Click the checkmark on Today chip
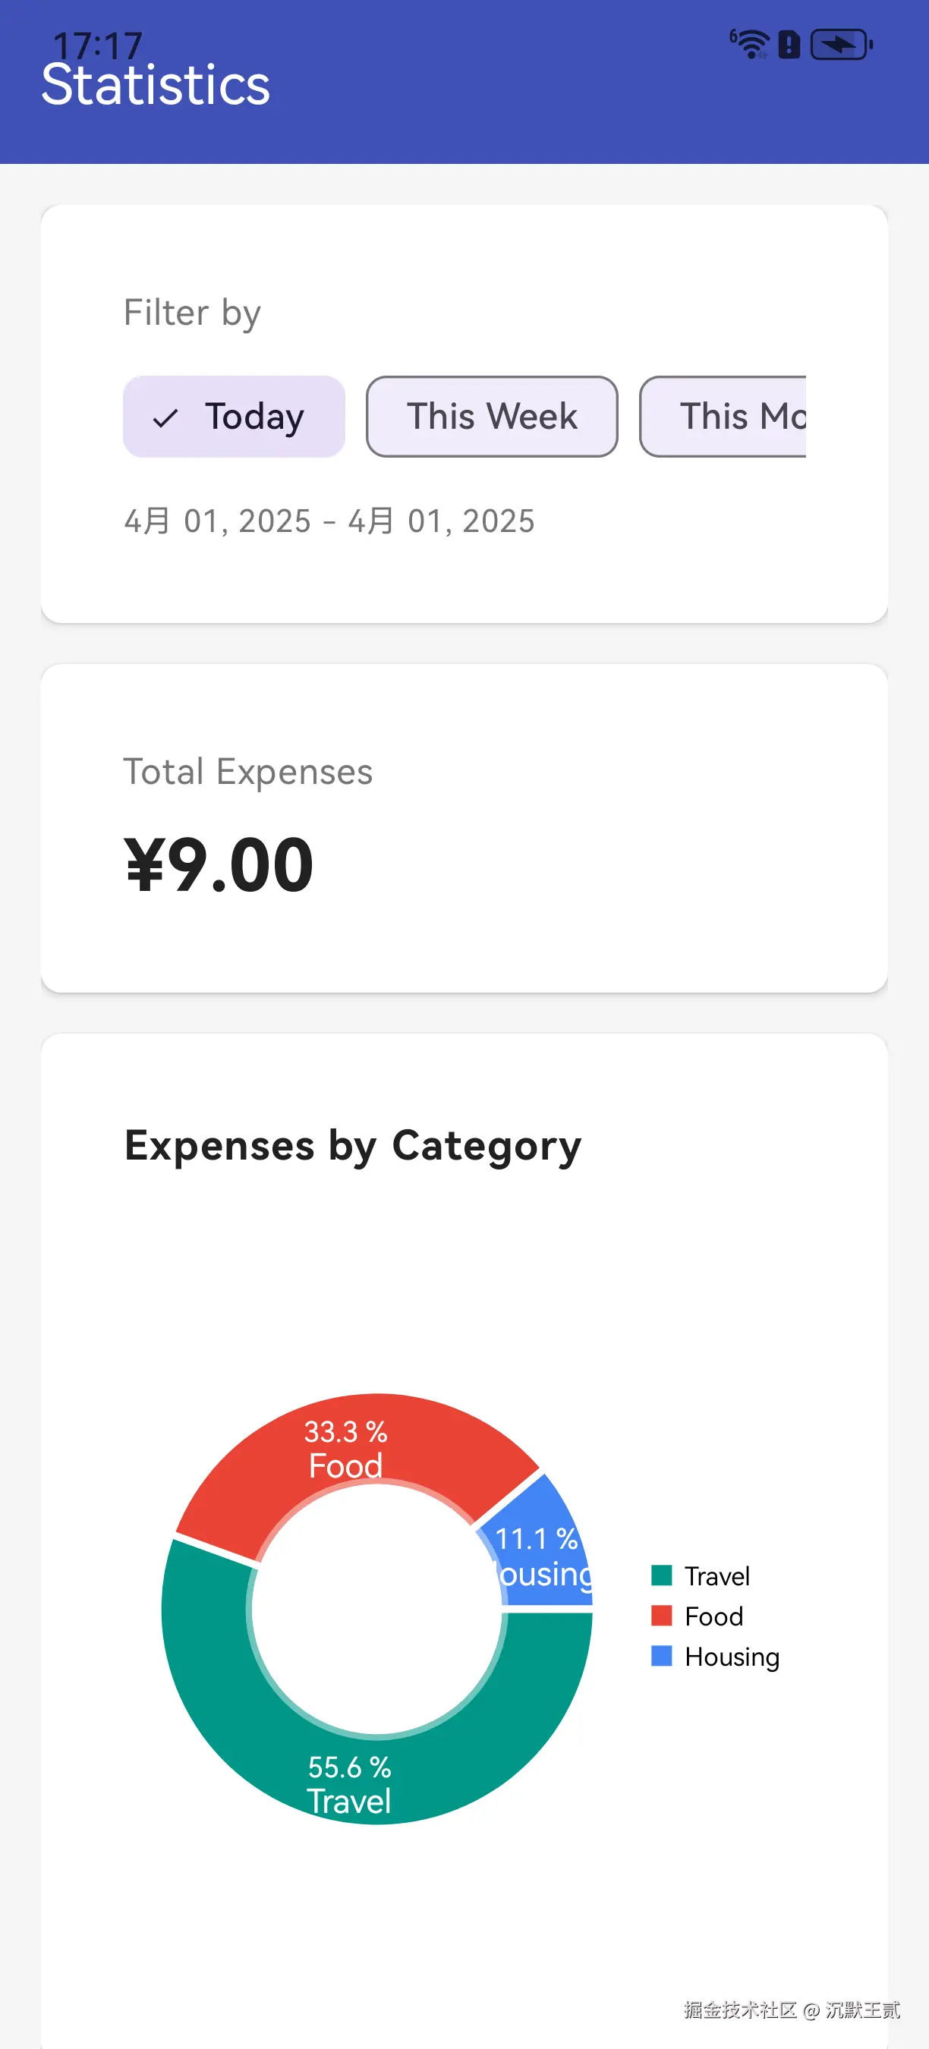 click(x=165, y=417)
